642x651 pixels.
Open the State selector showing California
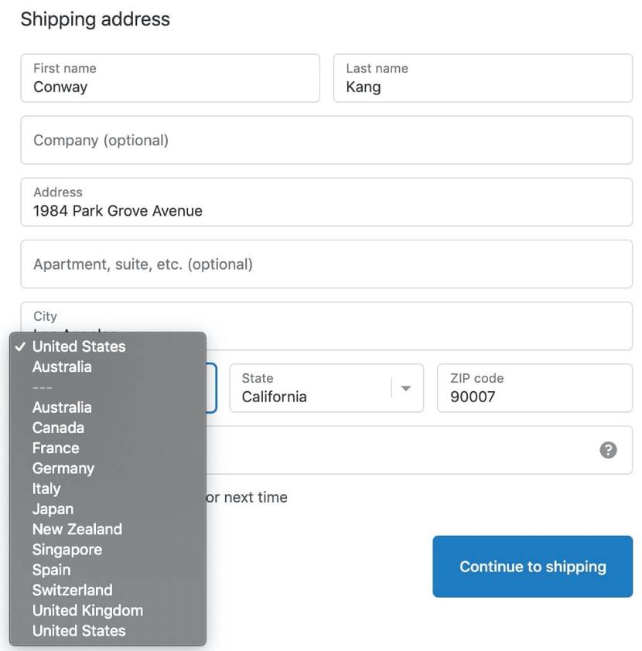click(x=326, y=387)
